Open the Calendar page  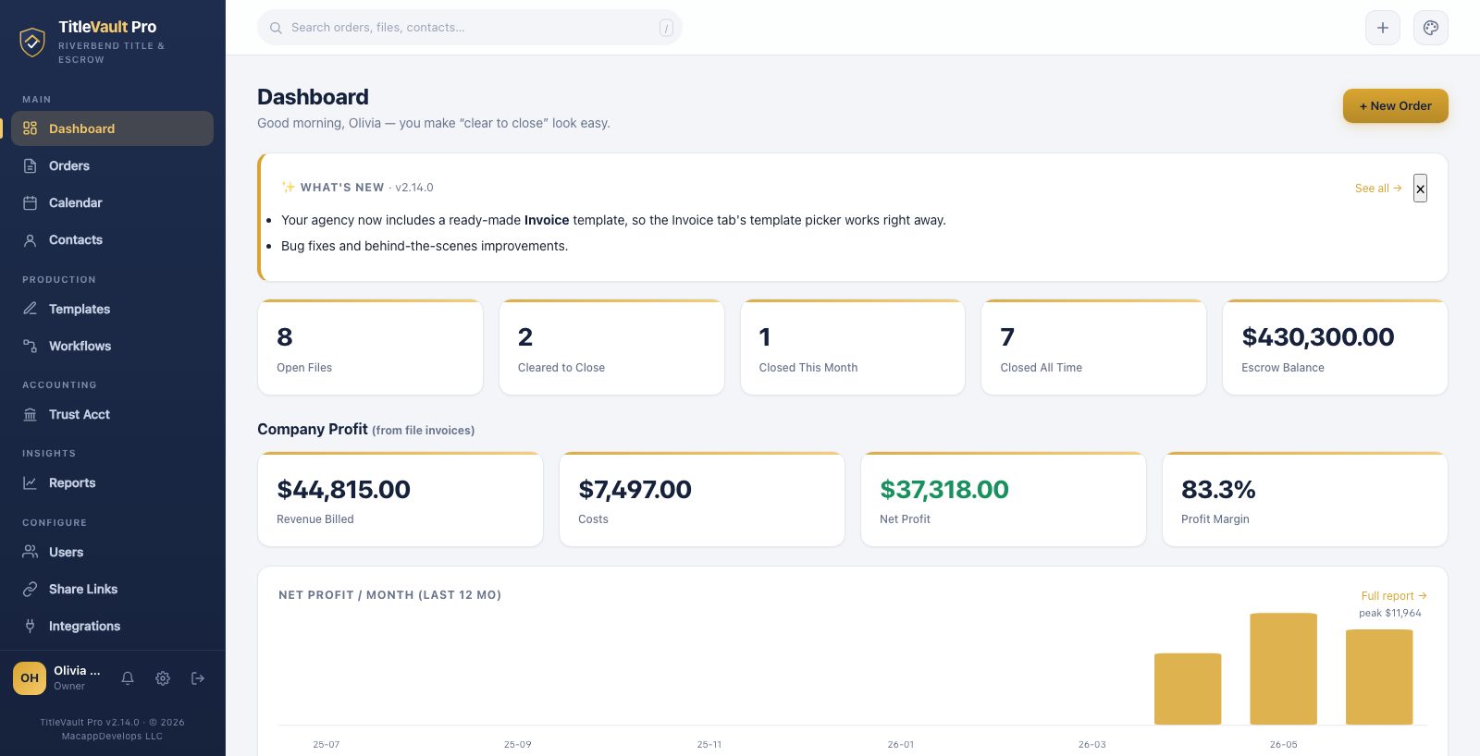coord(112,202)
